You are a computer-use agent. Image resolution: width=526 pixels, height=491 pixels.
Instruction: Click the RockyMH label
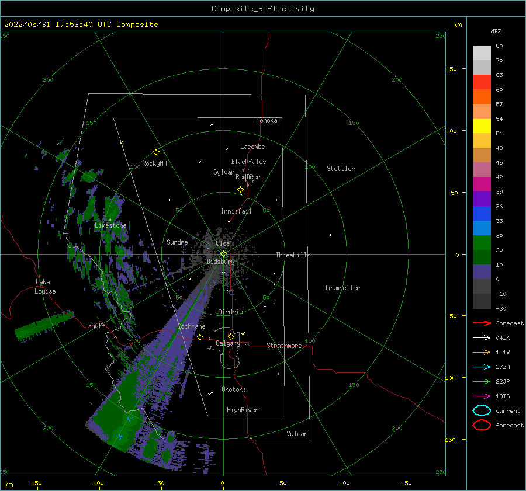154,163
